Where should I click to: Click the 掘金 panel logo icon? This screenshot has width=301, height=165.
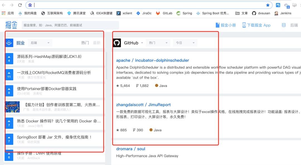[9, 43]
